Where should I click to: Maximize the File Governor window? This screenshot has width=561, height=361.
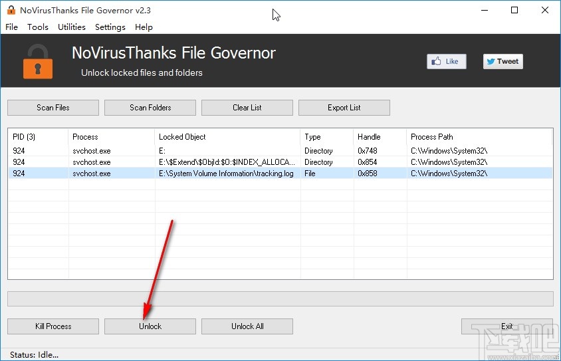(x=514, y=10)
